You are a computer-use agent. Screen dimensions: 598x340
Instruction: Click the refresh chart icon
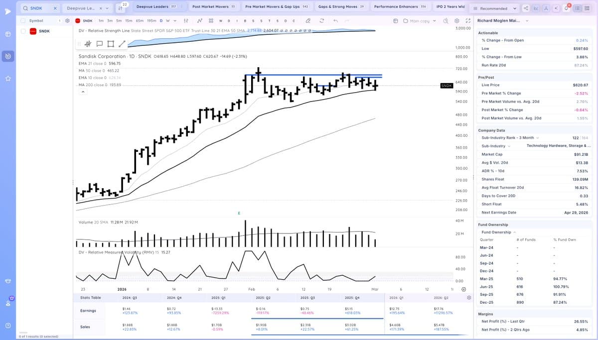click(x=321, y=21)
